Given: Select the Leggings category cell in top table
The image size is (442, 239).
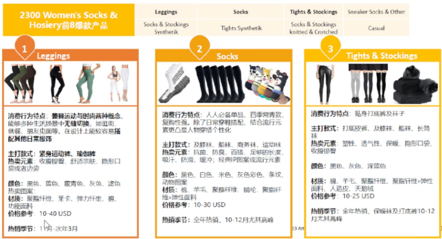Looking at the screenshot, I should pos(166,12).
